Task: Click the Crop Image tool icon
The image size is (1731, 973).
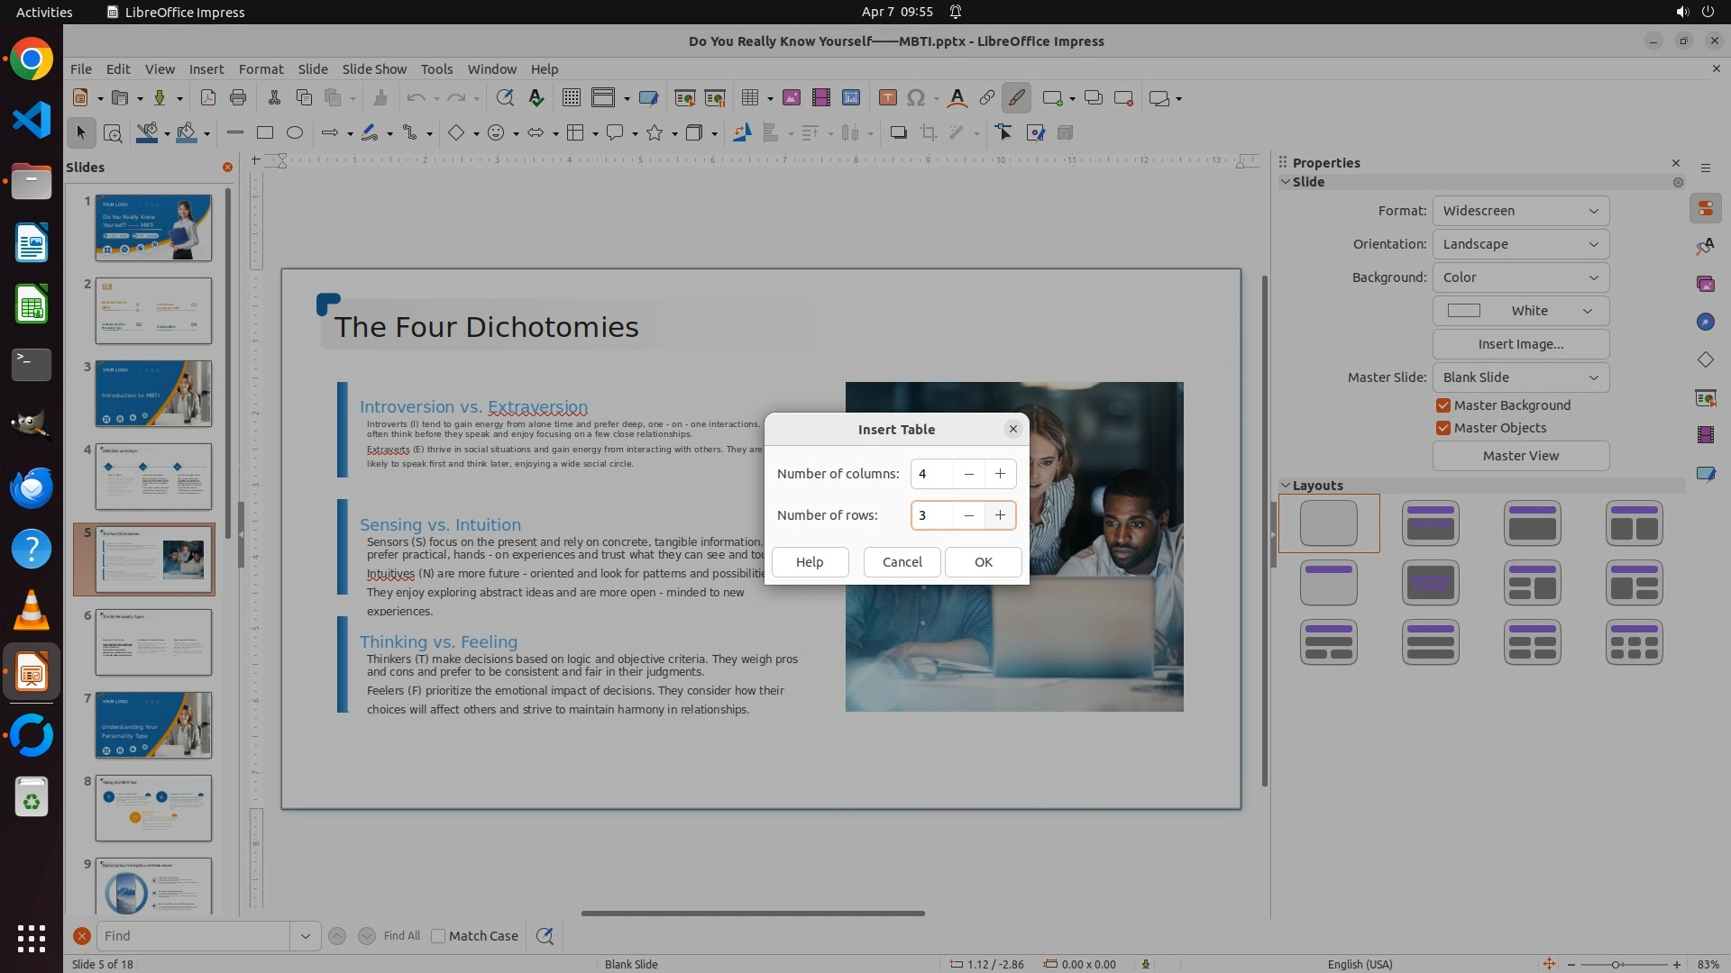Action: 928,133
